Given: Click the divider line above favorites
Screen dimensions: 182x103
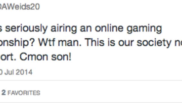Looking at the screenshot, I should [x=91, y=80].
